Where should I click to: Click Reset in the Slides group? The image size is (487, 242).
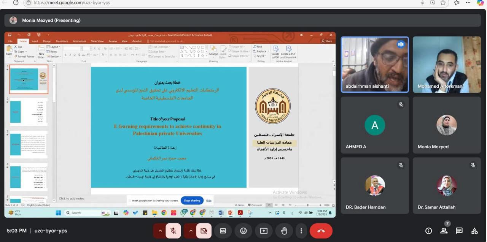point(52,52)
